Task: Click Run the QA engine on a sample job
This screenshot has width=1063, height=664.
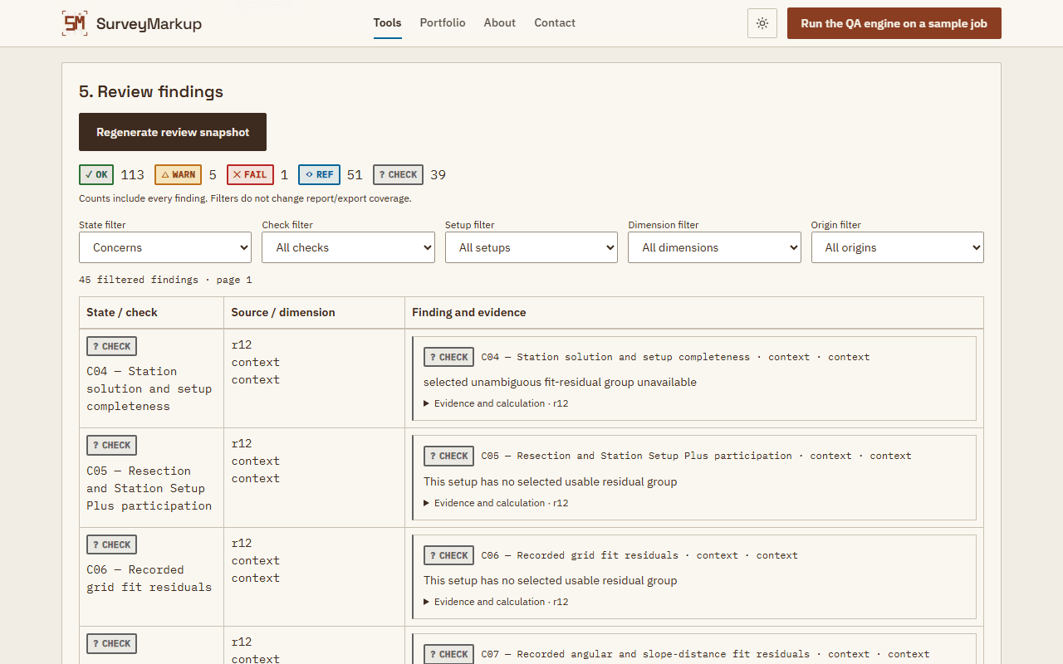Action: (x=894, y=23)
